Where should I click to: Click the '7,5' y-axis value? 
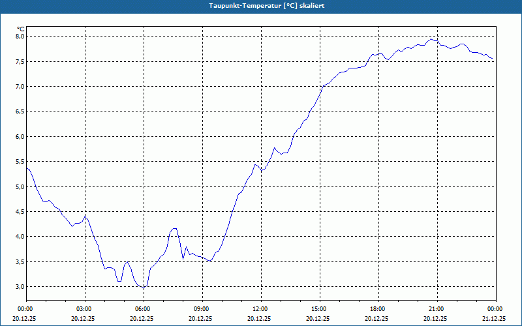(21, 61)
